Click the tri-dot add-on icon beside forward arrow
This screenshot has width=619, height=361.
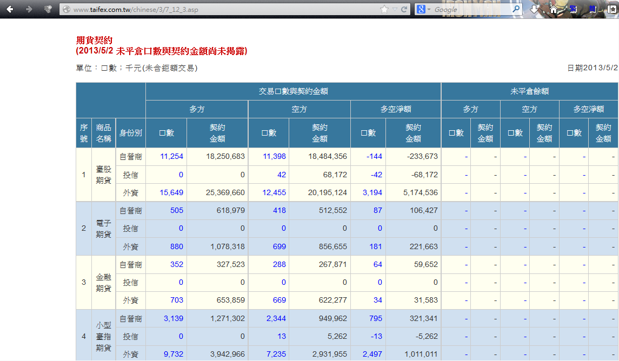click(x=48, y=9)
